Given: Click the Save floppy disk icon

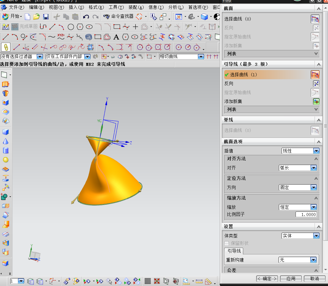Looking at the screenshot, I should click(46, 17).
